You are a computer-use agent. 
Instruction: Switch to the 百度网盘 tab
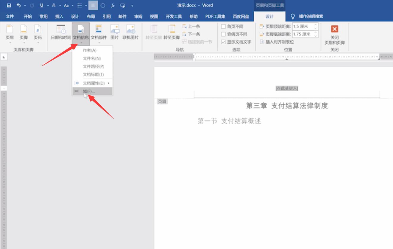coord(241,16)
